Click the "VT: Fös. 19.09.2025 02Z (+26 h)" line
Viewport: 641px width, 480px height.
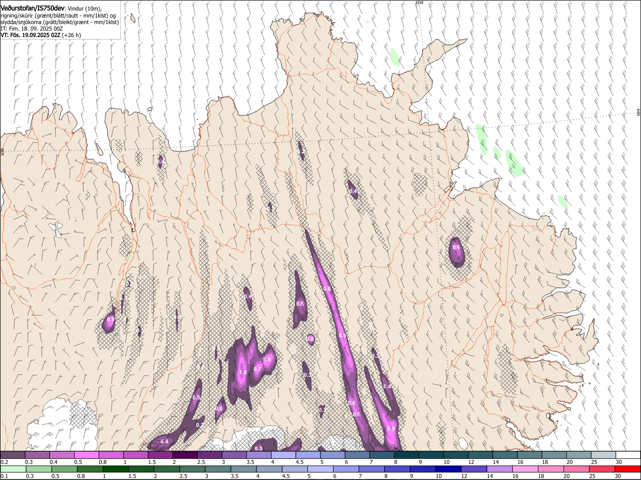click(41, 35)
